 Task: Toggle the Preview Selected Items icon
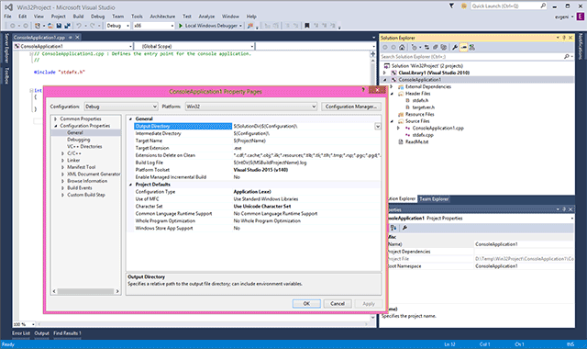click(463, 47)
